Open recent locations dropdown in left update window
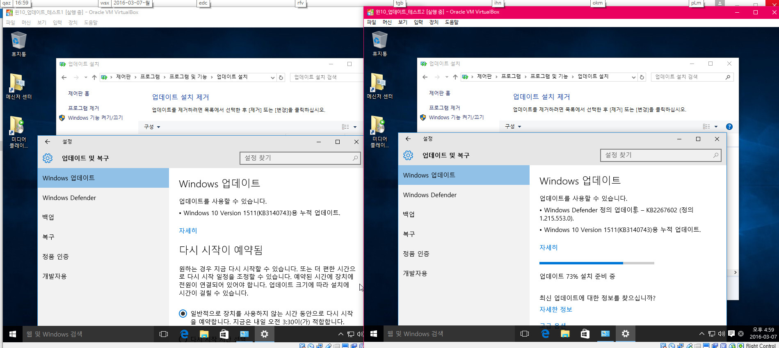This screenshot has width=779, height=348. coord(86,77)
